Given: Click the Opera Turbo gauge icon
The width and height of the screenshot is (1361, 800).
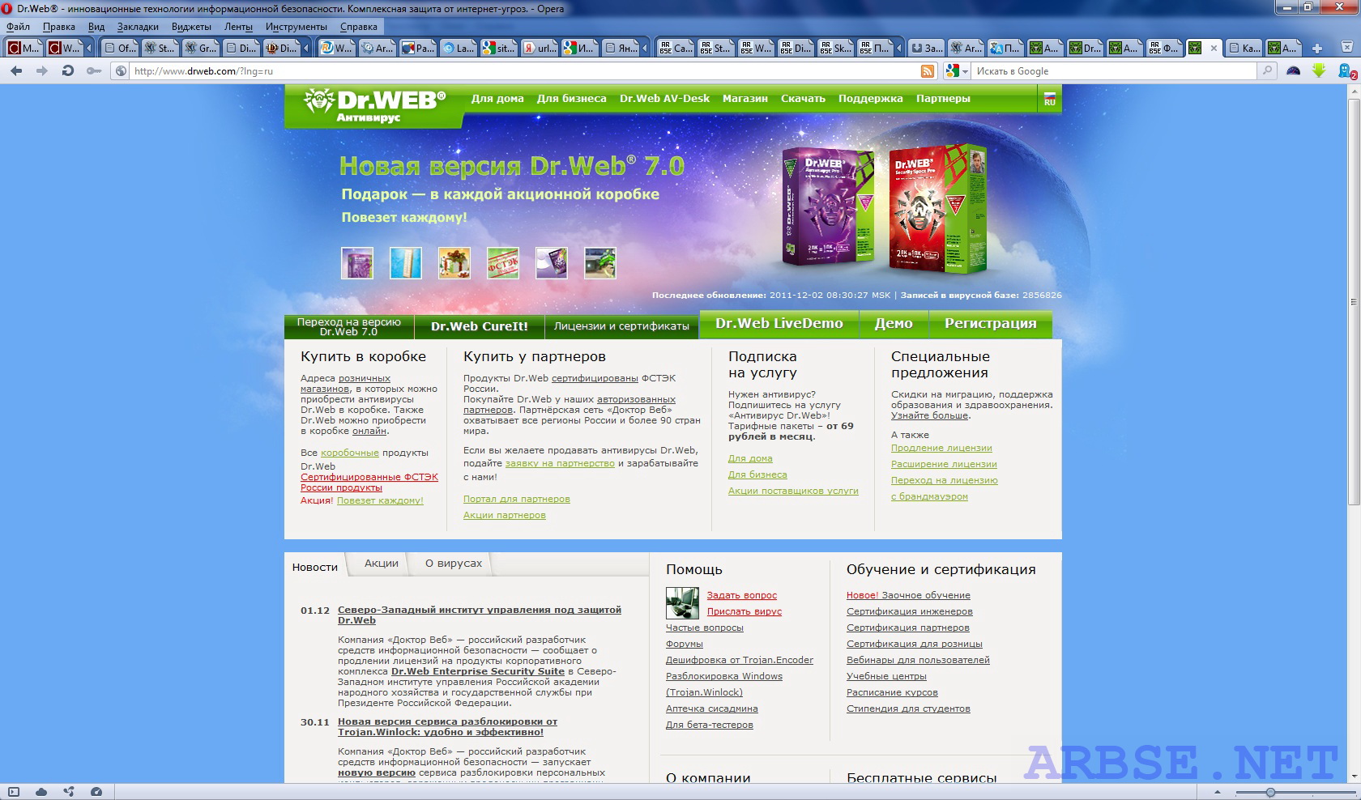Looking at the screenshot, I should point(96,792).
